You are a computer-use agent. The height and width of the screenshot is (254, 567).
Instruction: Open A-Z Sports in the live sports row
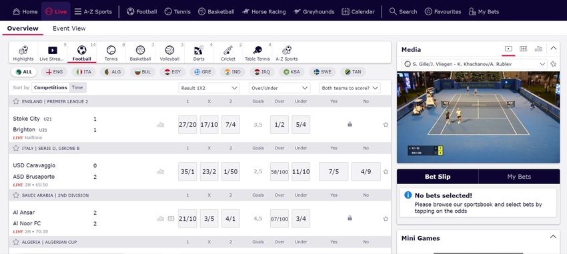[286, 53]
